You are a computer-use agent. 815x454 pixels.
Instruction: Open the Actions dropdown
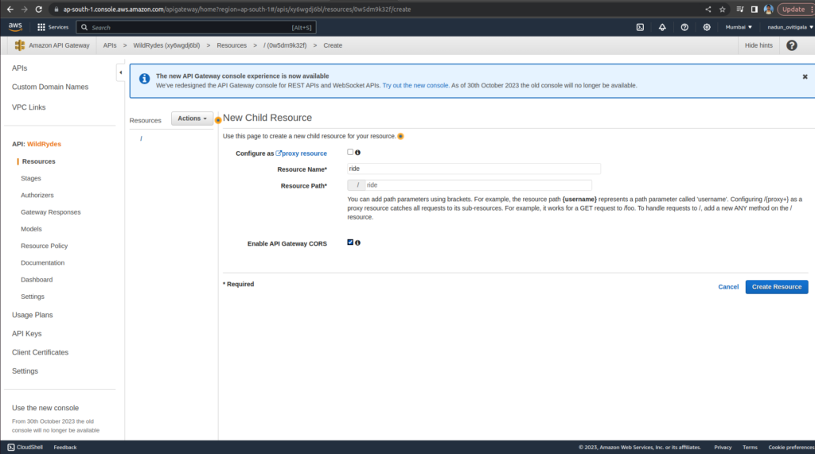pyautogui.click(x=192, y=118)
